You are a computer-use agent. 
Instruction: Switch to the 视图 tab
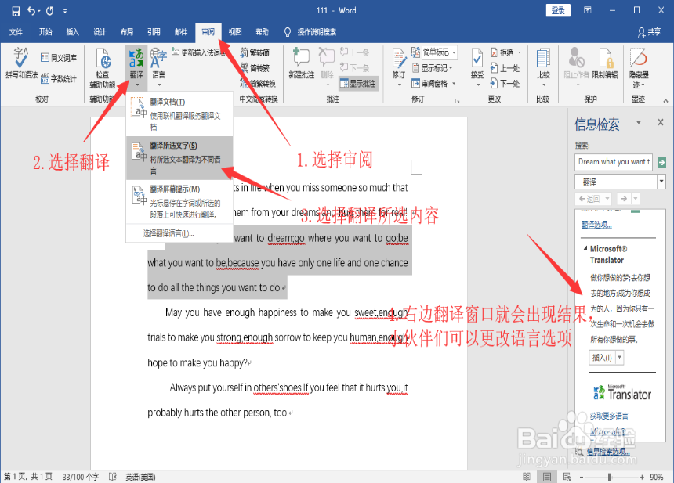tap(235, 32)
